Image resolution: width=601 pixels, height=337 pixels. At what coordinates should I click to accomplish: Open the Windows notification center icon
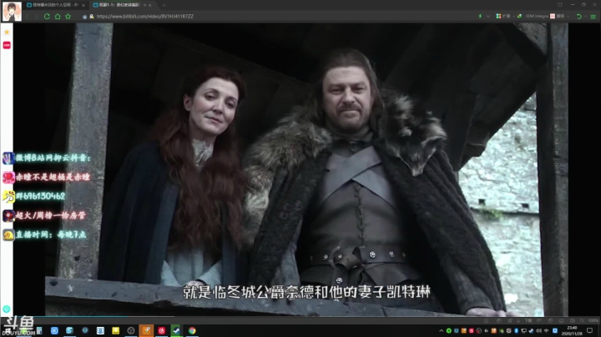(590, 330)
